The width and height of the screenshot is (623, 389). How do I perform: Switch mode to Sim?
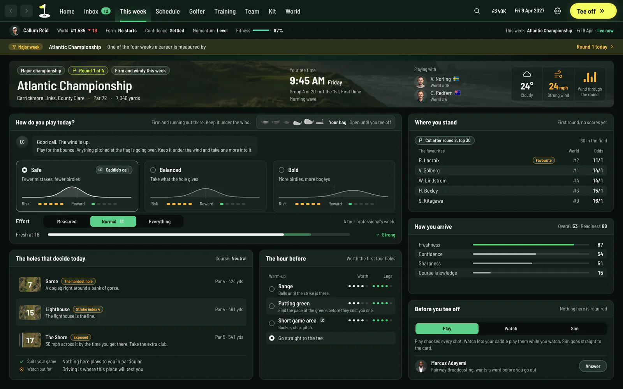[575, 329]
